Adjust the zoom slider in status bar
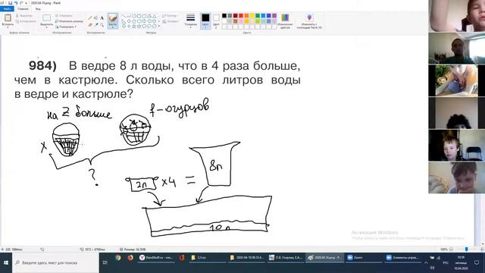485x273 pixels. point(467,249)
